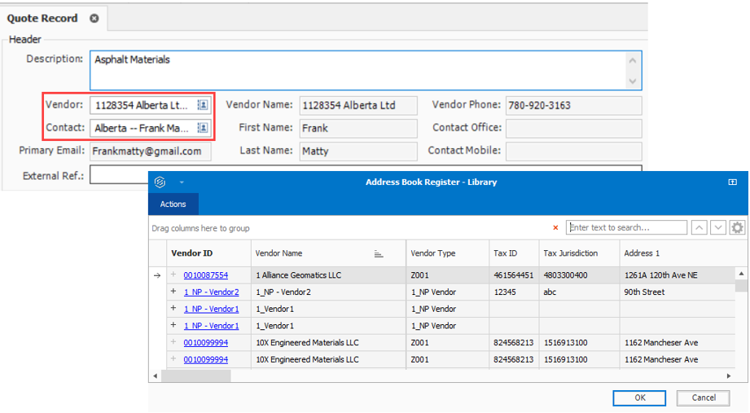Expand the 1_NP - Vendor2 row
The height and width of the screenshot is (413, 750).
point(173,292)
